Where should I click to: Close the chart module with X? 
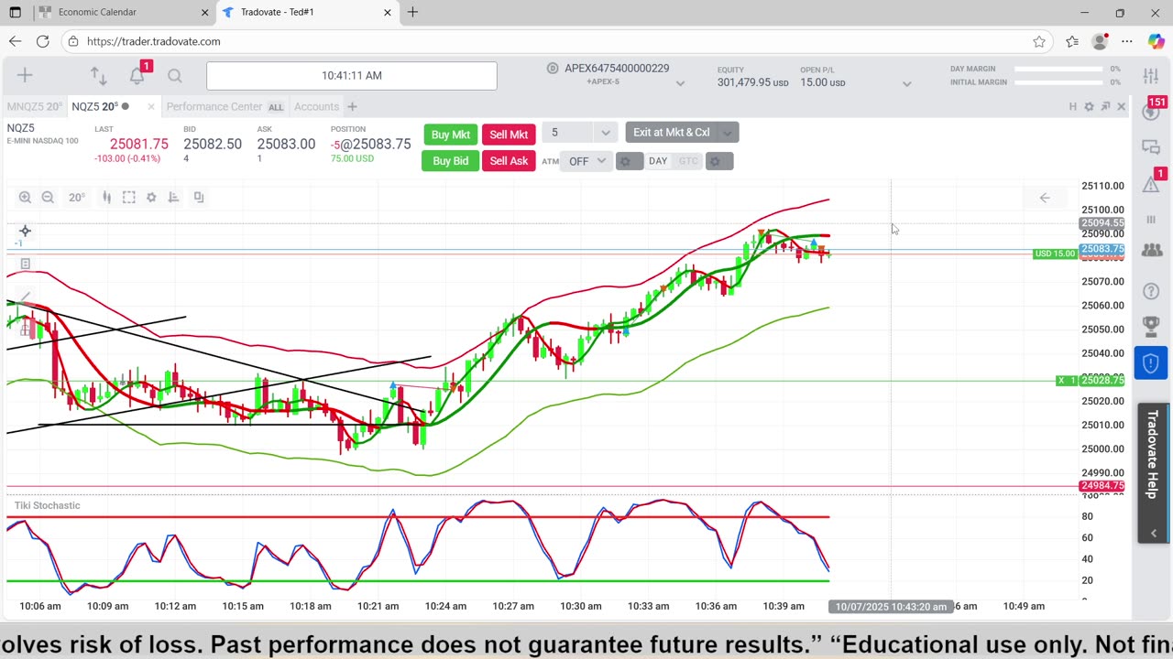coord(1121,107)
